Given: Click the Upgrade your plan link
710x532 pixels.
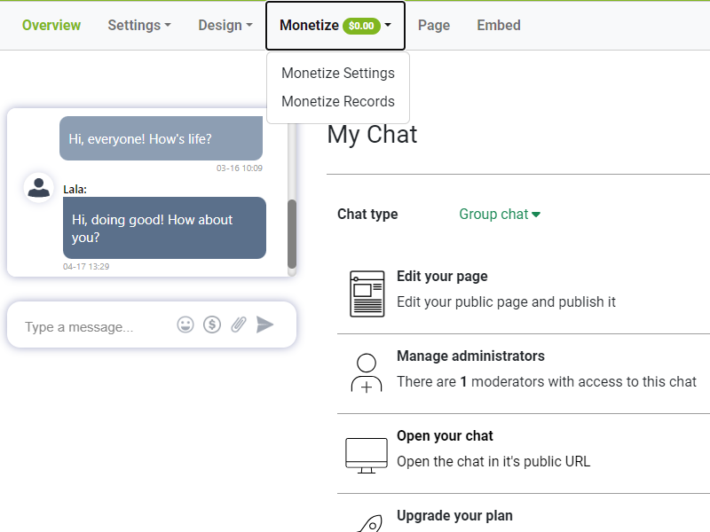Looking at the screenshot, I should point(454,515).
